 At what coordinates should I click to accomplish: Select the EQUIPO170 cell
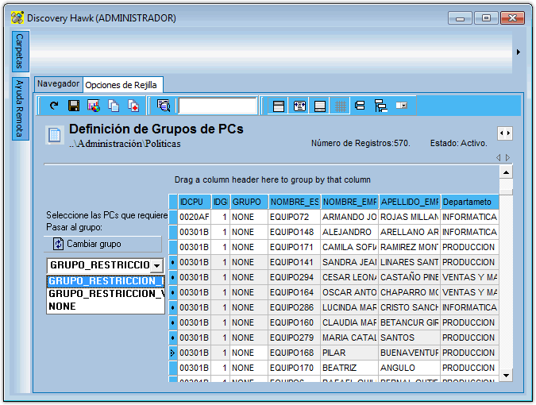295,368
